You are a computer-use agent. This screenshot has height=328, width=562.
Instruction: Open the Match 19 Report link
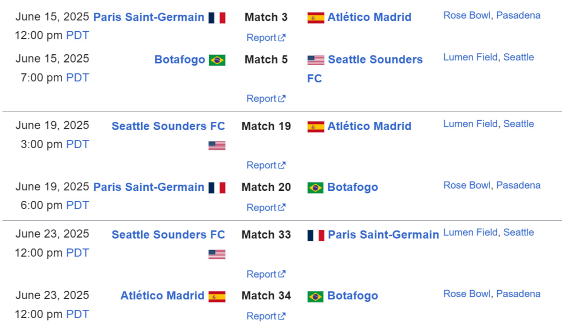(266, 165)
